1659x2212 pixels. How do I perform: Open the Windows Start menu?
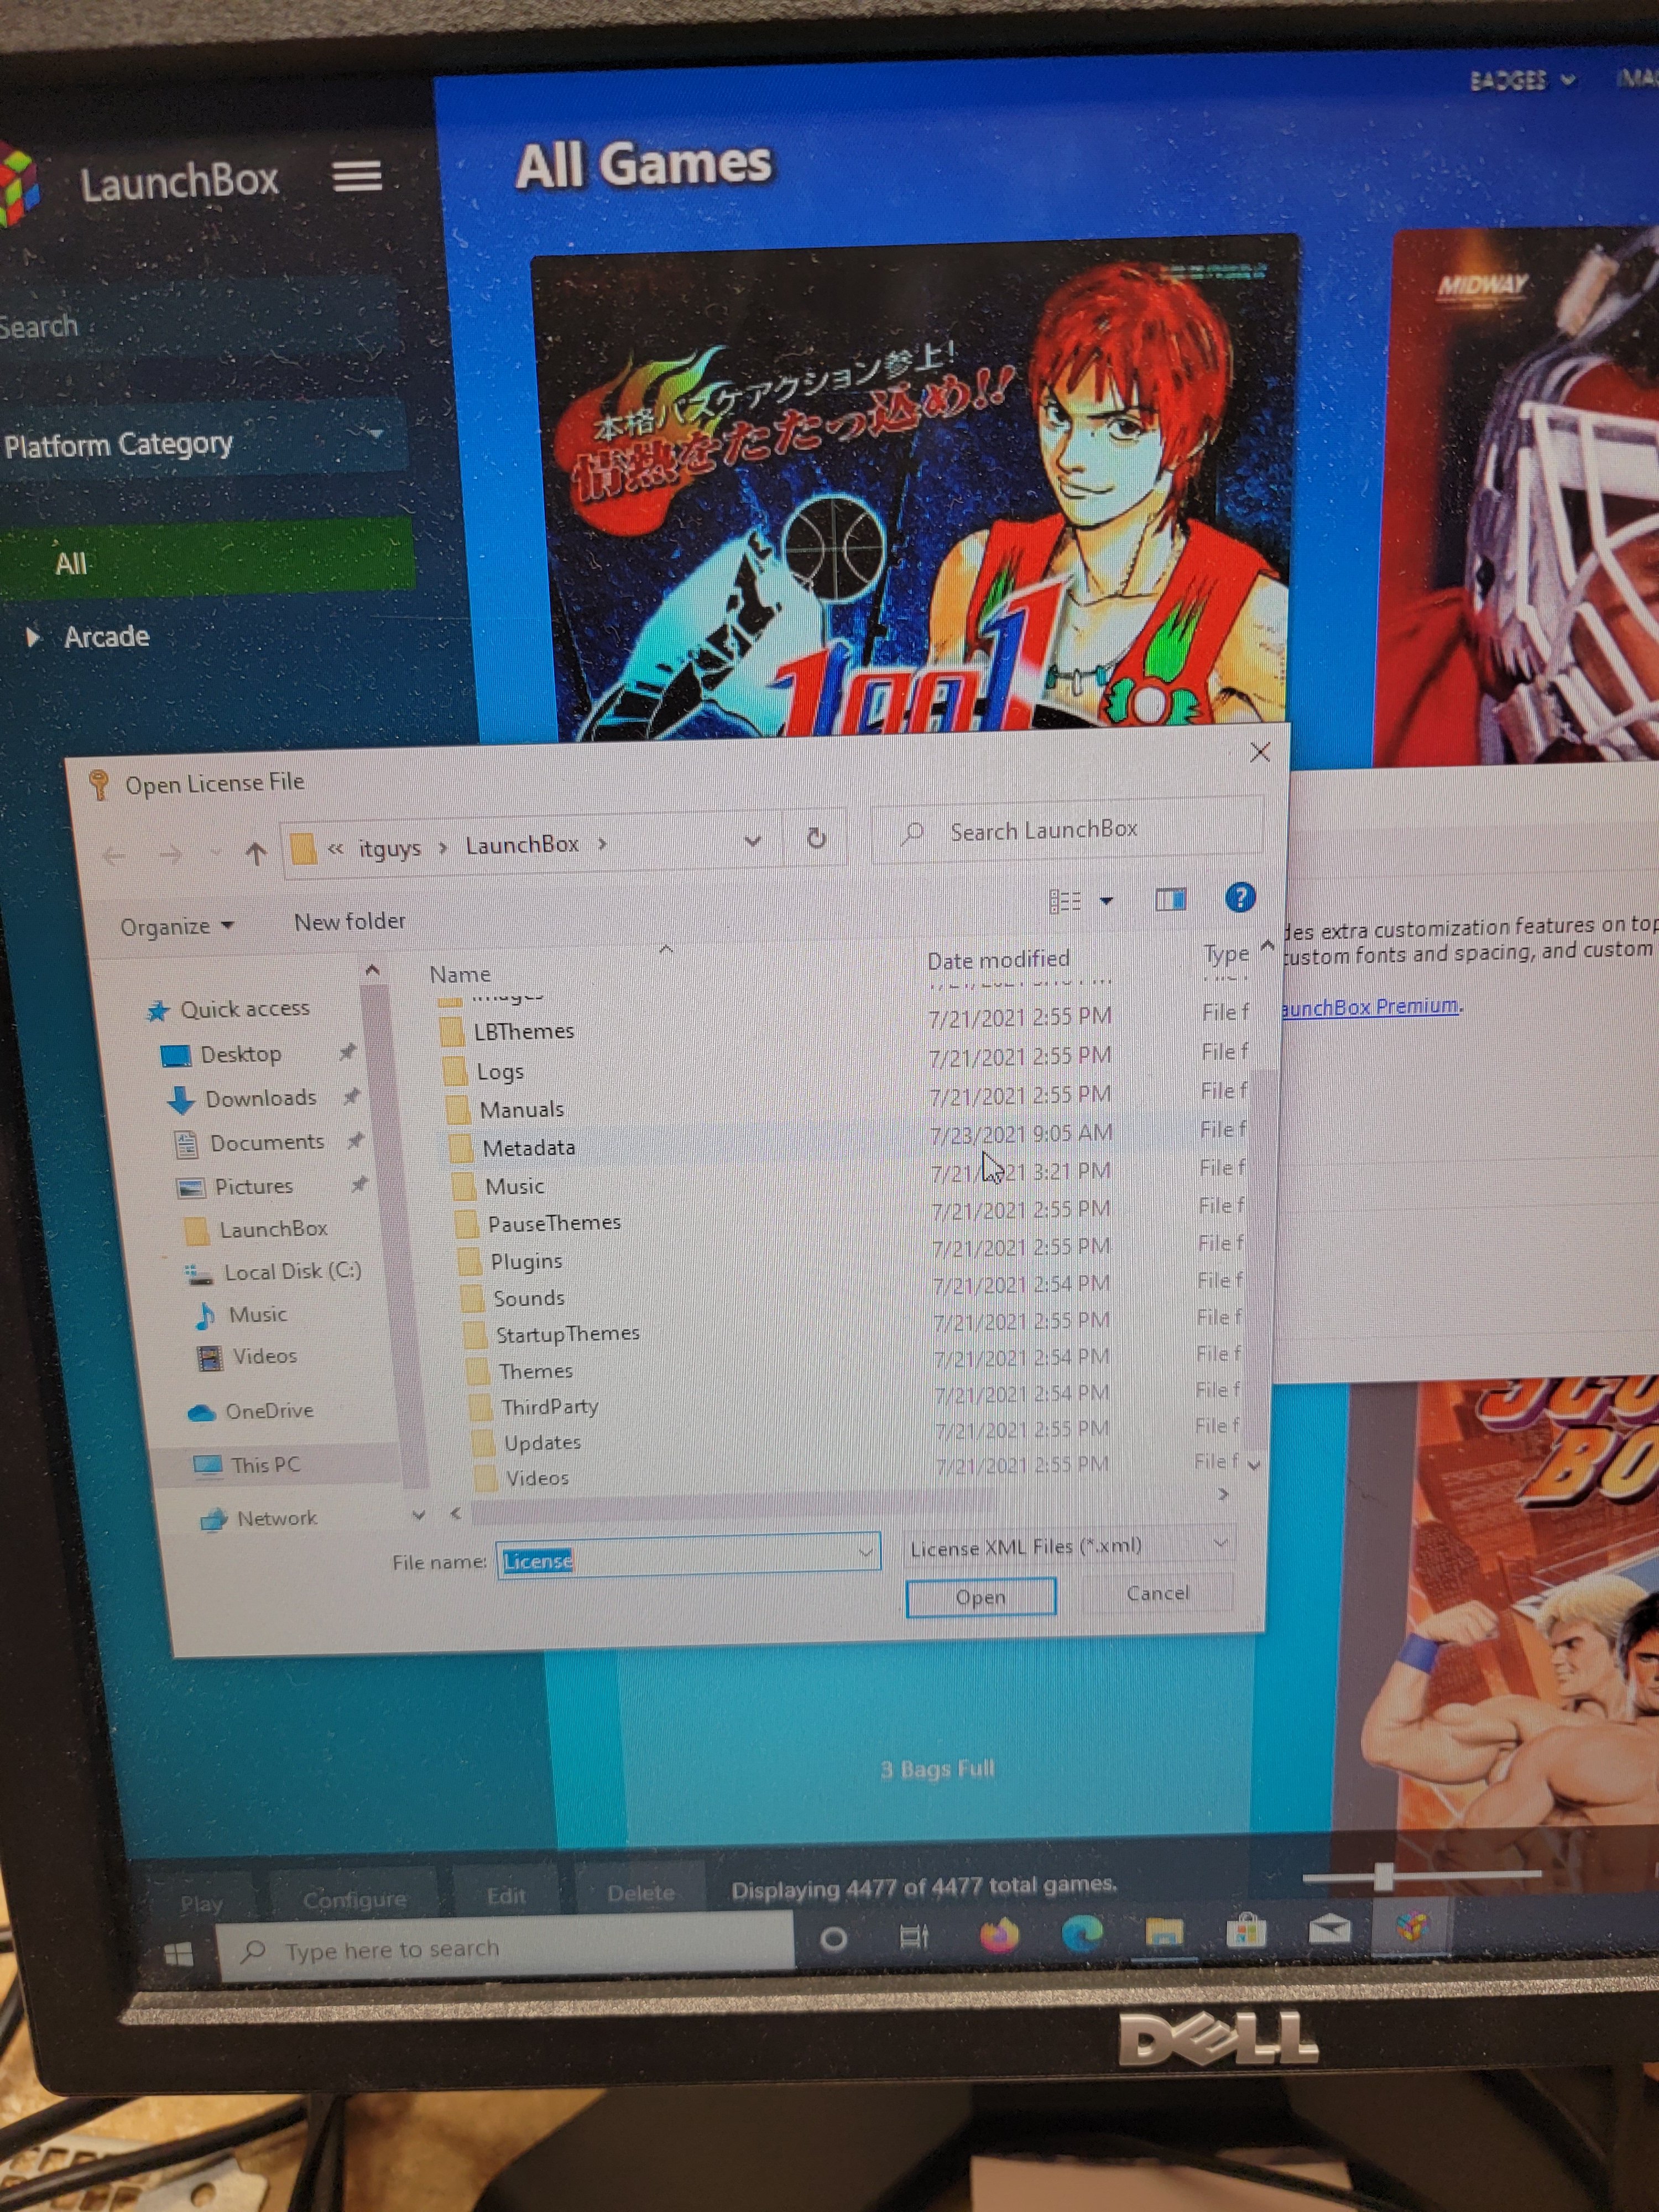pos(178,1954)
